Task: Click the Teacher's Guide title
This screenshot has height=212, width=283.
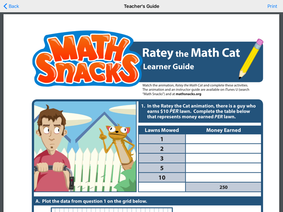Action: coord(141,6)
